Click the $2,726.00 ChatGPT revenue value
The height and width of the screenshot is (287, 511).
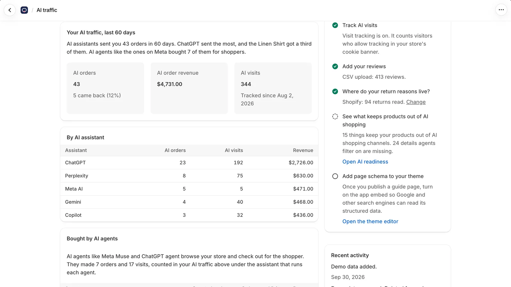click(301, 163)
